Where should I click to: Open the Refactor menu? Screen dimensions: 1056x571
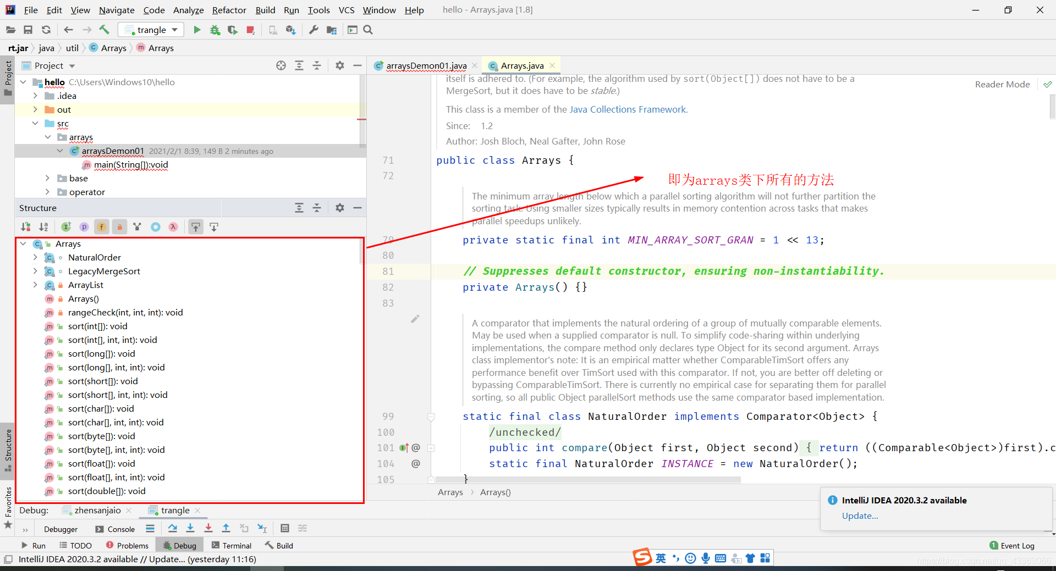coord(229,10)
